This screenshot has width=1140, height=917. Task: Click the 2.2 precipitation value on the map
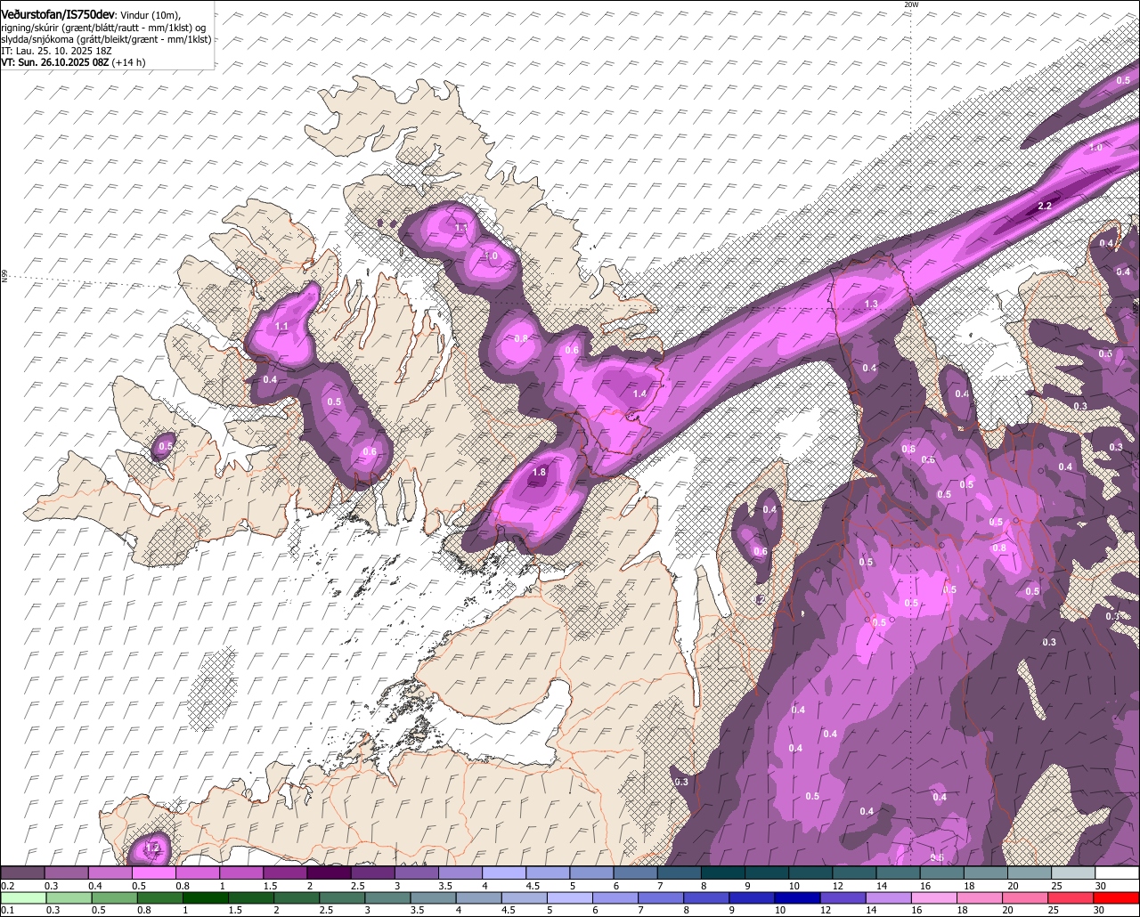coord(1046,207)
